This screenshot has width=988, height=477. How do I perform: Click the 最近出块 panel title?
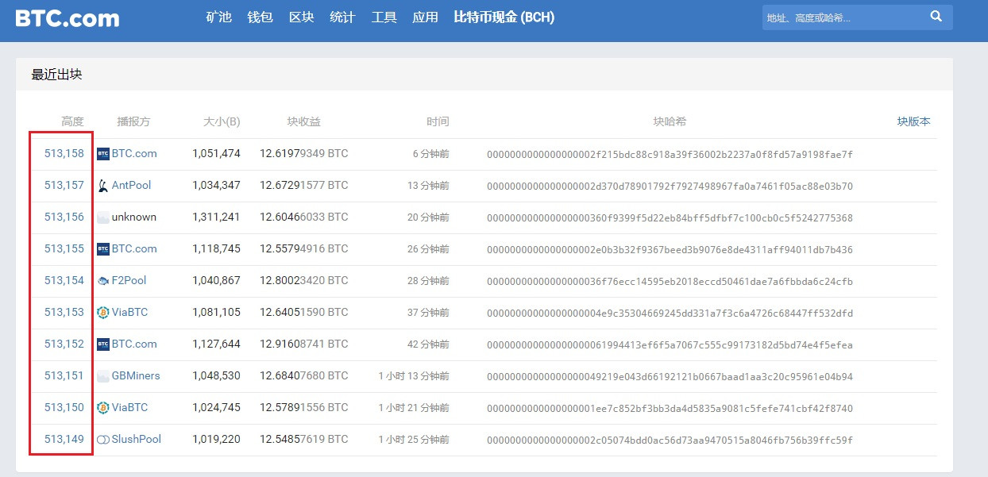[x=56, y=75]
